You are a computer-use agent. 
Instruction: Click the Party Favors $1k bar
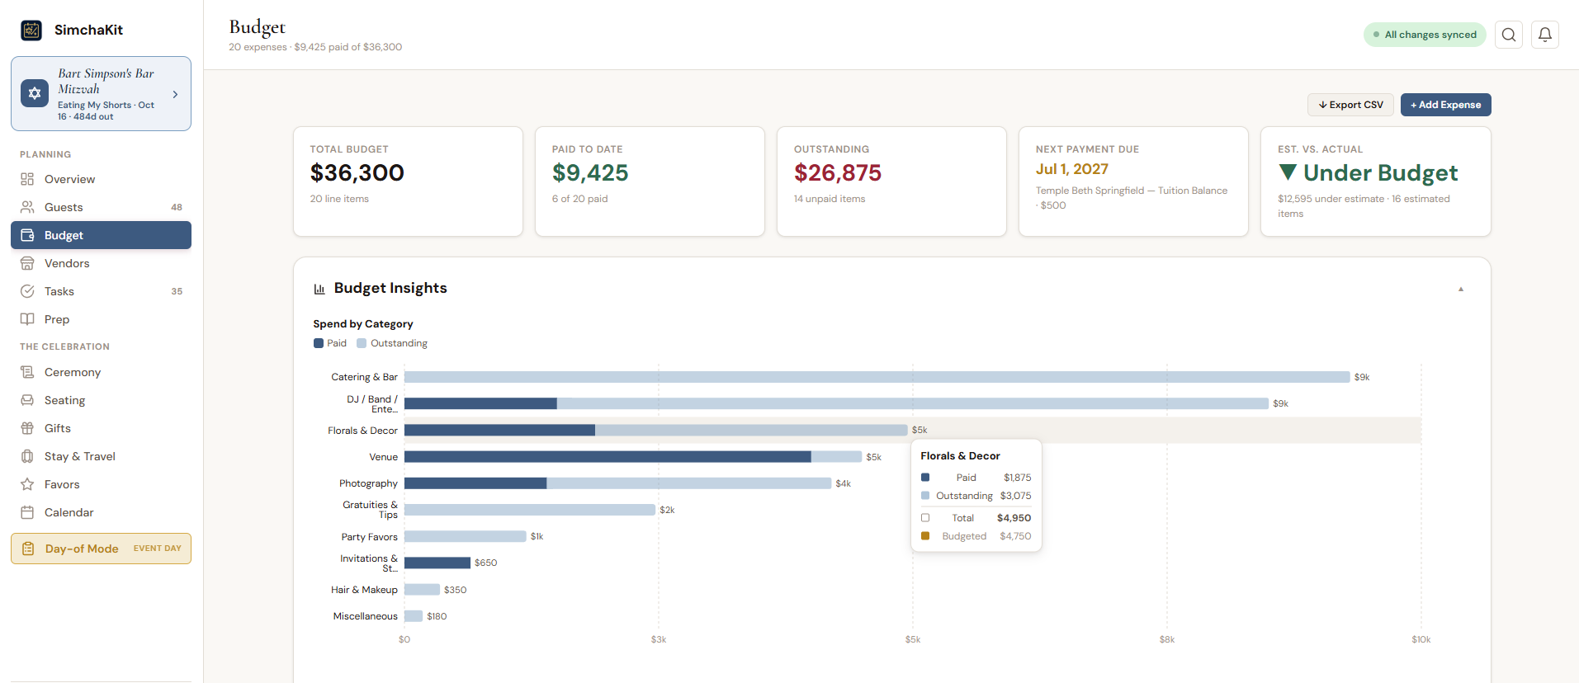coord(466,536)
